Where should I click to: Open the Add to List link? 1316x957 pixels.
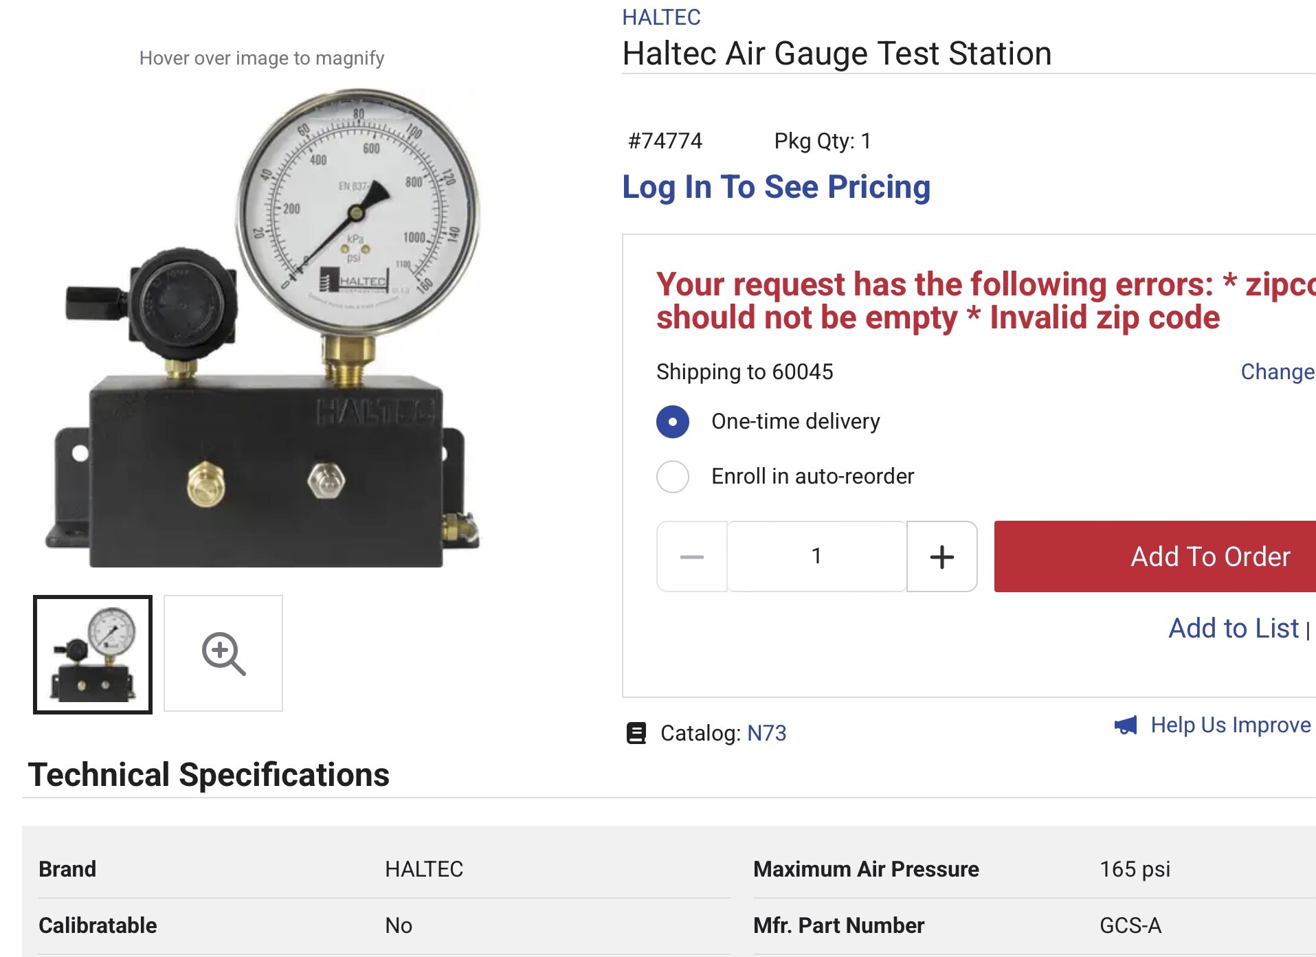1234,629
